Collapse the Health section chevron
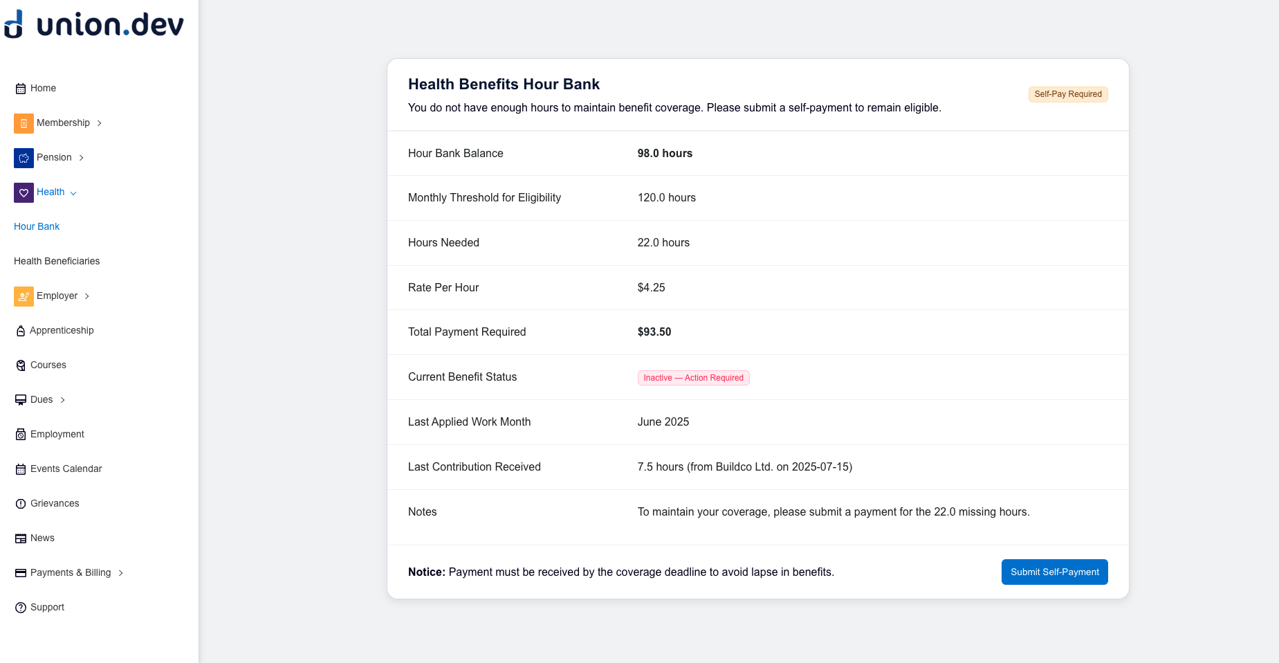 point(73,193)
